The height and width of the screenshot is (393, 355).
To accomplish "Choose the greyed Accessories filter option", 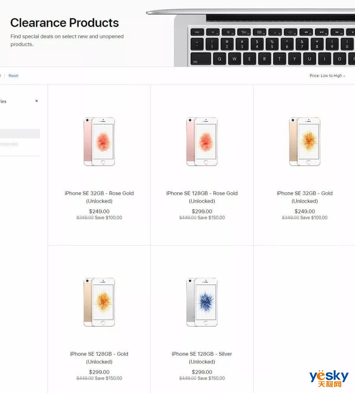I will [x=9, y=144].
